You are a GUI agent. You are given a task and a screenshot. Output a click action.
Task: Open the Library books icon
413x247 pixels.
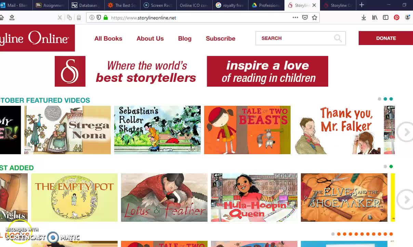[375, 17]
